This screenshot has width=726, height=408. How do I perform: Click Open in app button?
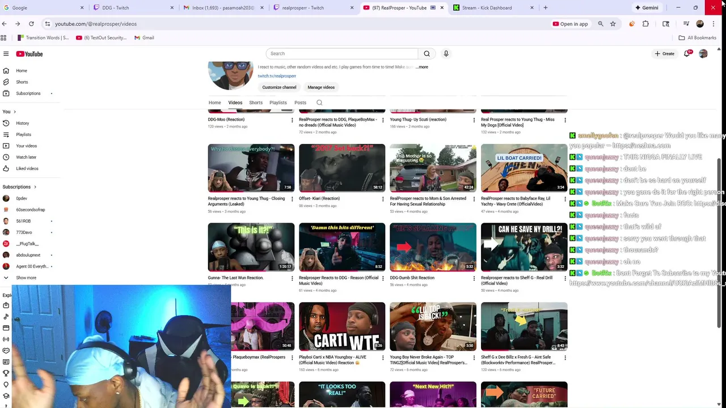point(570,24)
